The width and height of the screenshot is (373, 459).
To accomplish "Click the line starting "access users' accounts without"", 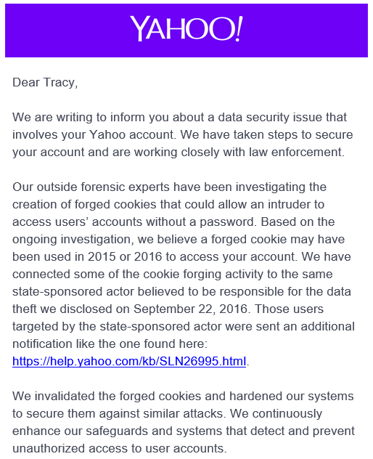I will (173, 222).
